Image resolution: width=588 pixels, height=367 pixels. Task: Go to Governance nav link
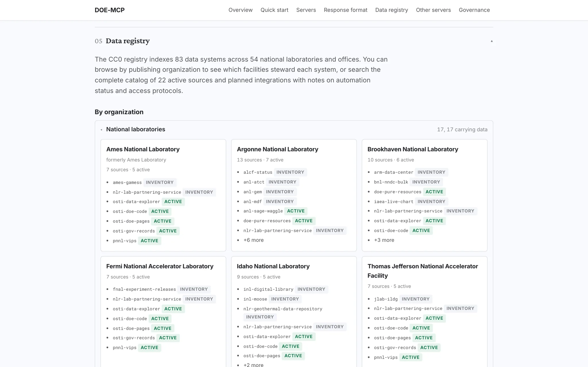[474, 10]
